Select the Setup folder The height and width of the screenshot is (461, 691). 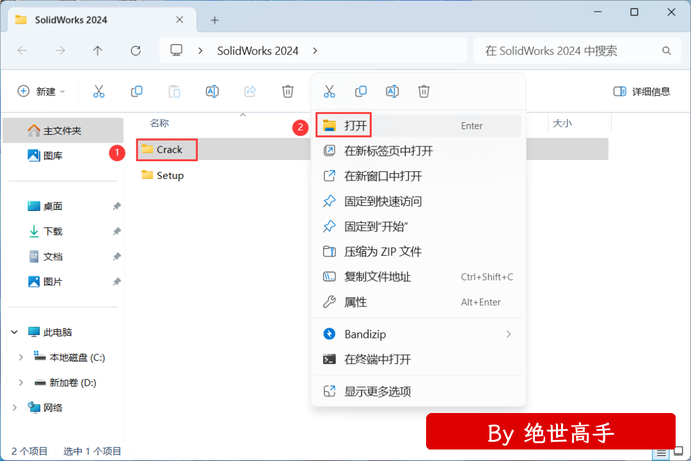[x=170, y=175]
